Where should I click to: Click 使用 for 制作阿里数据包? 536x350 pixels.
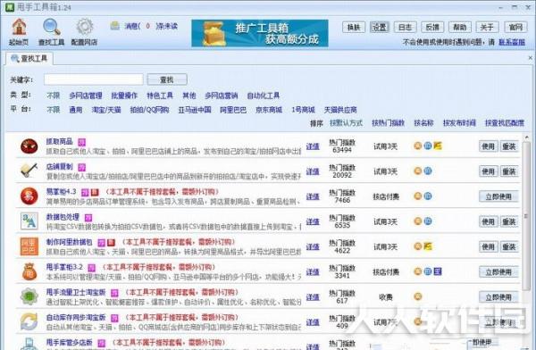coord(488,246)
